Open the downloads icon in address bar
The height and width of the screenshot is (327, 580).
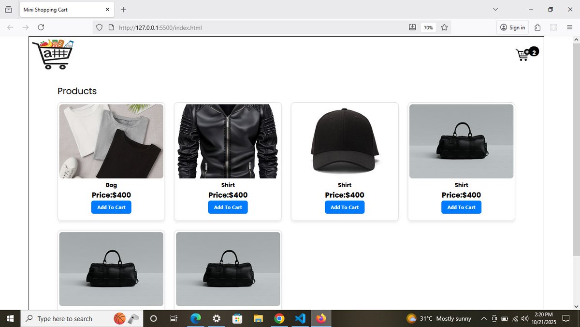point(412,27)
